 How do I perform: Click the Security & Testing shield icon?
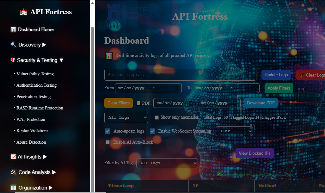[x=13, y=60]
